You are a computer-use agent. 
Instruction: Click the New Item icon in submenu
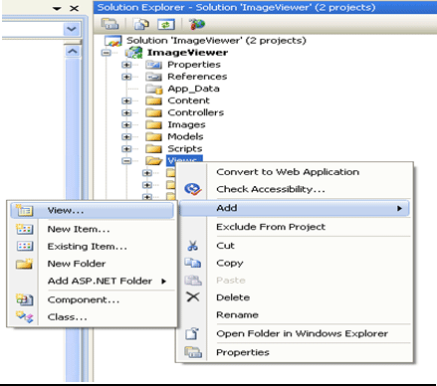click(24, 229)
